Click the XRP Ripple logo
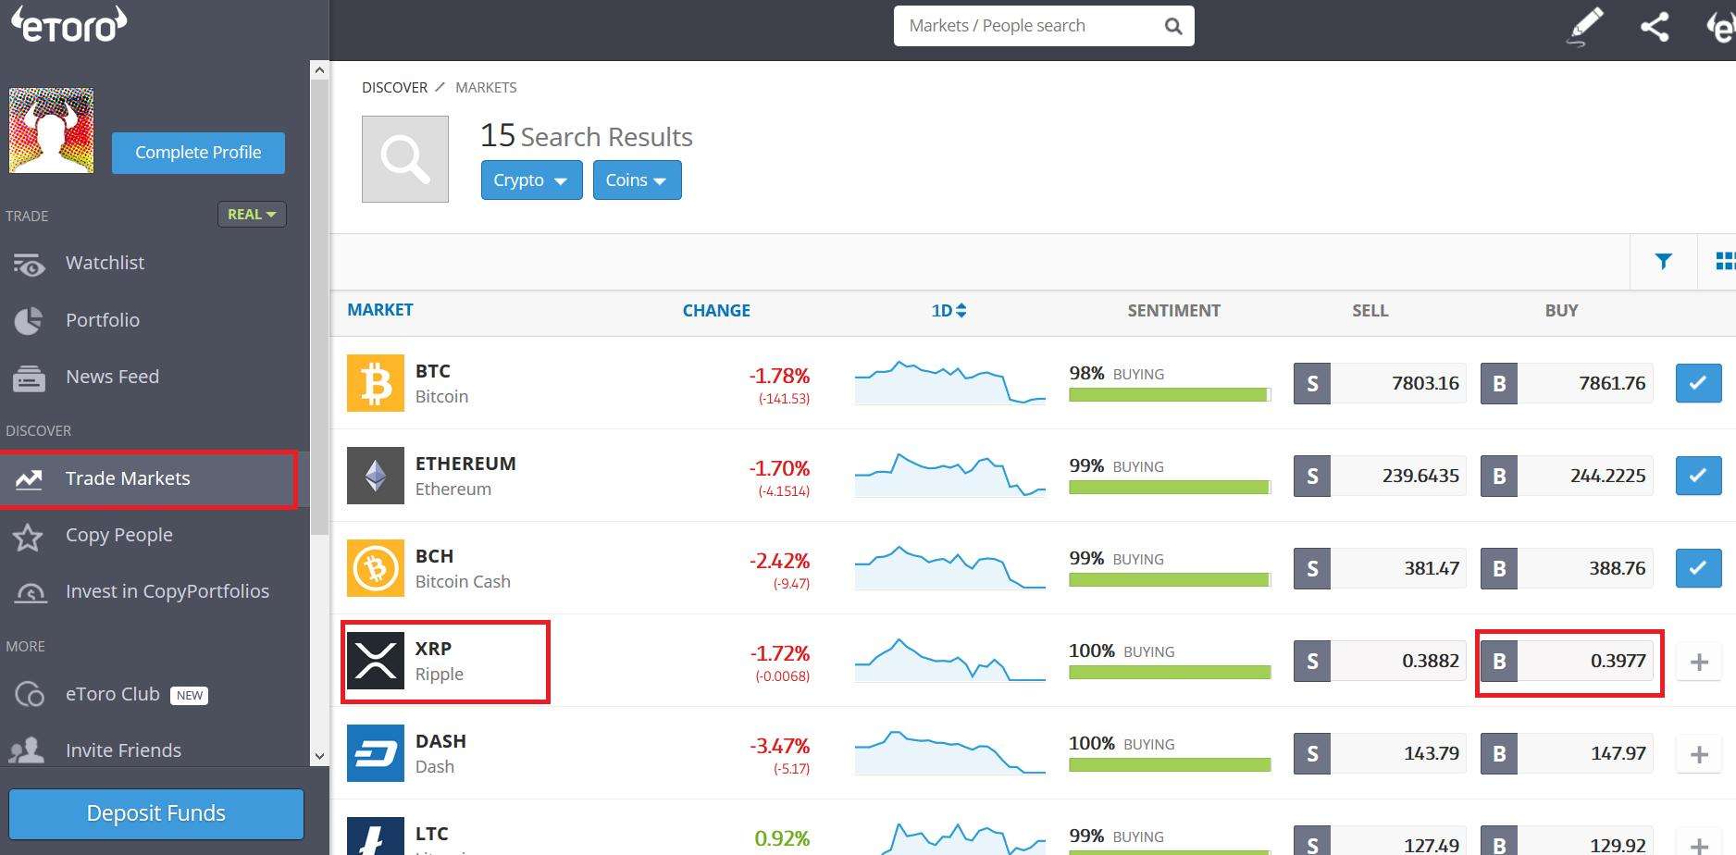This screenshot has width=1736, height=855. pyautogui.click(x=376, y=661)
